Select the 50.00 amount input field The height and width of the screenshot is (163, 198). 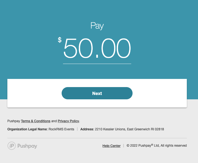[x=97, y=49]
